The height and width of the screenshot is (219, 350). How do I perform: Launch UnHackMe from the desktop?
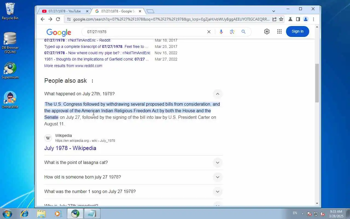click(10, 100)
